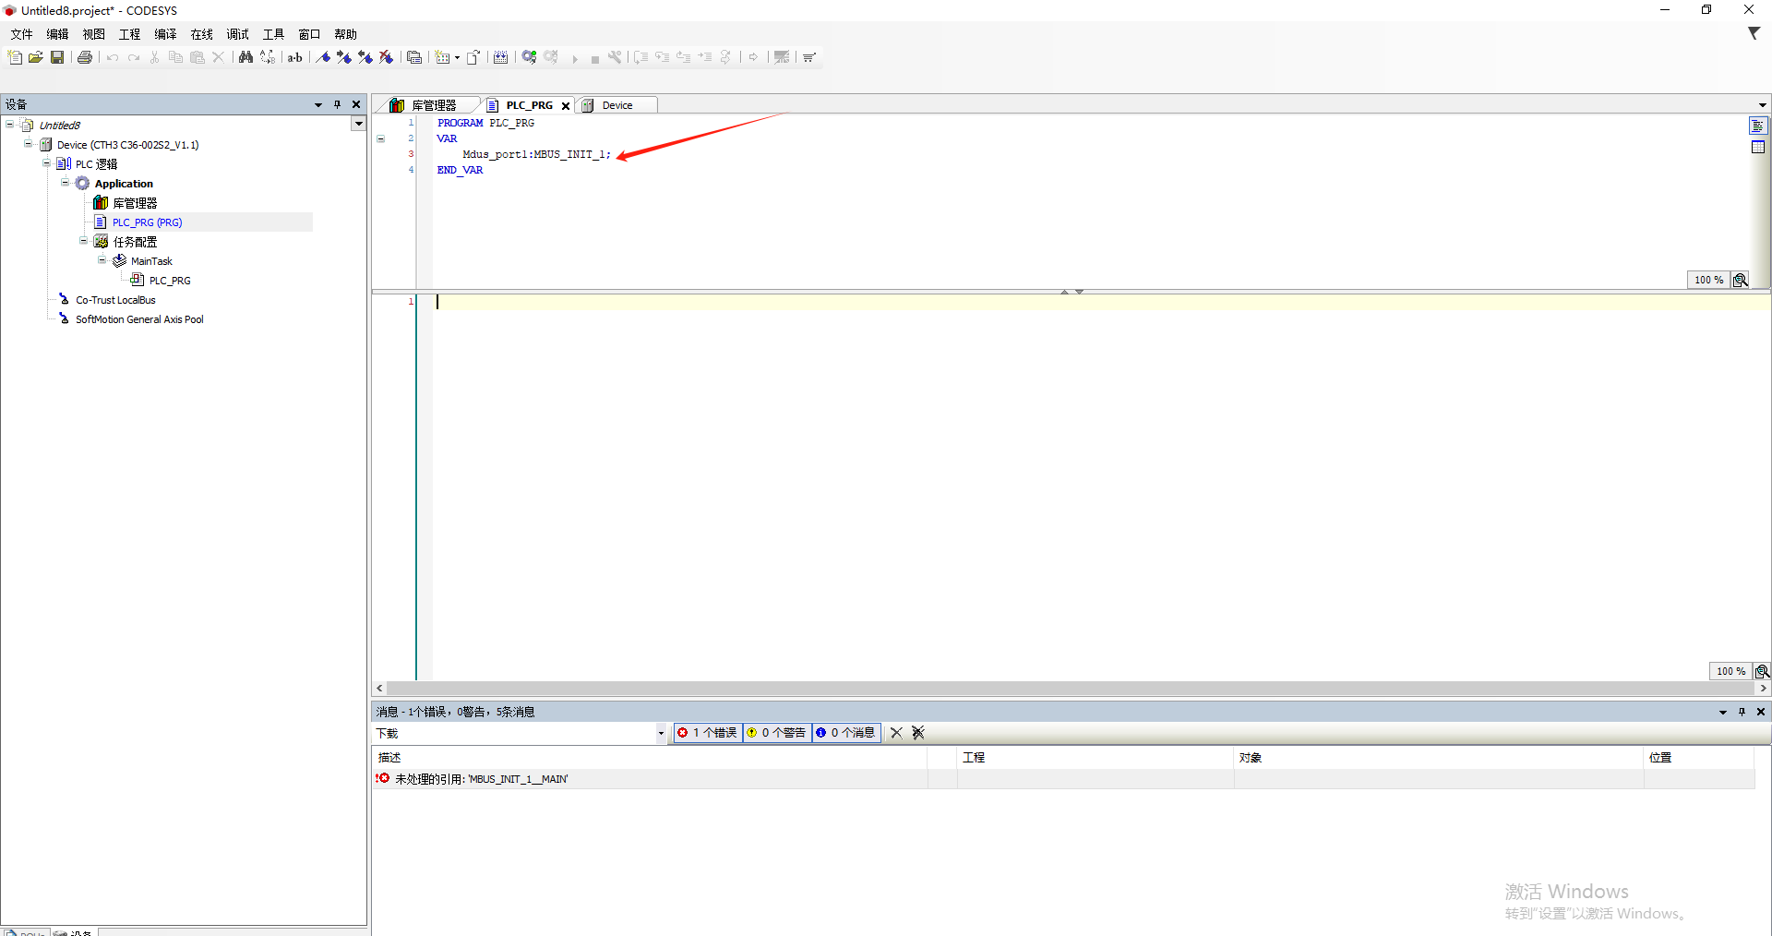
Task: Select the MBUS_INIT_1__MAIN error row
Action: (x=1063, y=779)
